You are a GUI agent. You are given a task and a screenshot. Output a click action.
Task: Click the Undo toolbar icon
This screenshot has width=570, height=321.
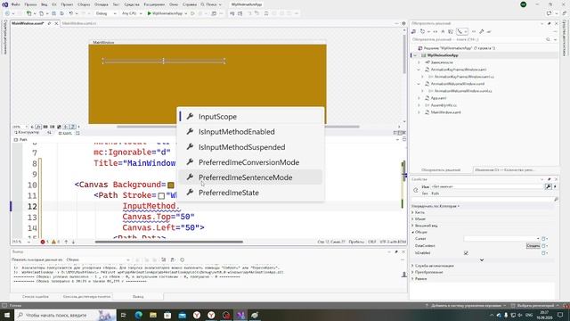tap(71, 13)
